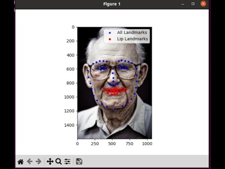This screenshot has height=169, width=225.
Task: Minimize the Figure 1 window
Action: tap(183, 4)
